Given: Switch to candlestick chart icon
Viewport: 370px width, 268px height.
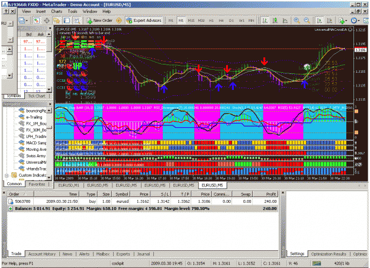Looking at the screenshot, I should 275,21.
